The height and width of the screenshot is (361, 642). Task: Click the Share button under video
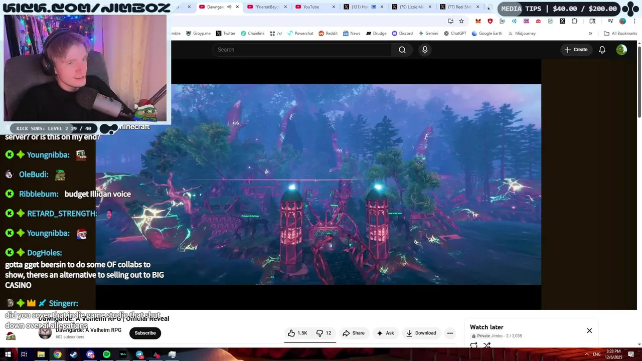pyautogui.click(x=354, y=333)
